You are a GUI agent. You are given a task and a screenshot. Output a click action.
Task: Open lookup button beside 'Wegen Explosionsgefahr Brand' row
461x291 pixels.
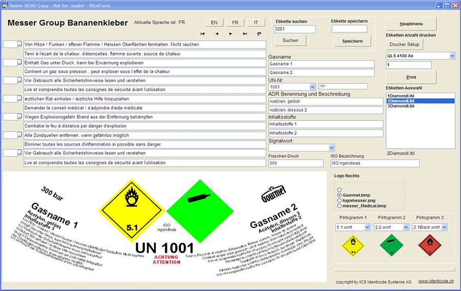tap(19, 117)
